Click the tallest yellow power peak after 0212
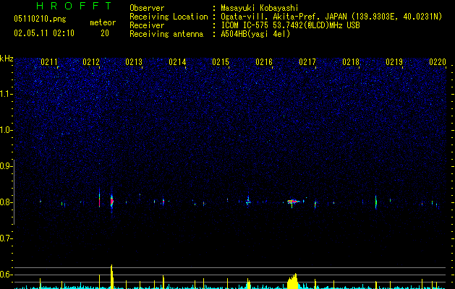Image resolution: width=455 pixels, height=289 pixels. click(x=111, y=276)
